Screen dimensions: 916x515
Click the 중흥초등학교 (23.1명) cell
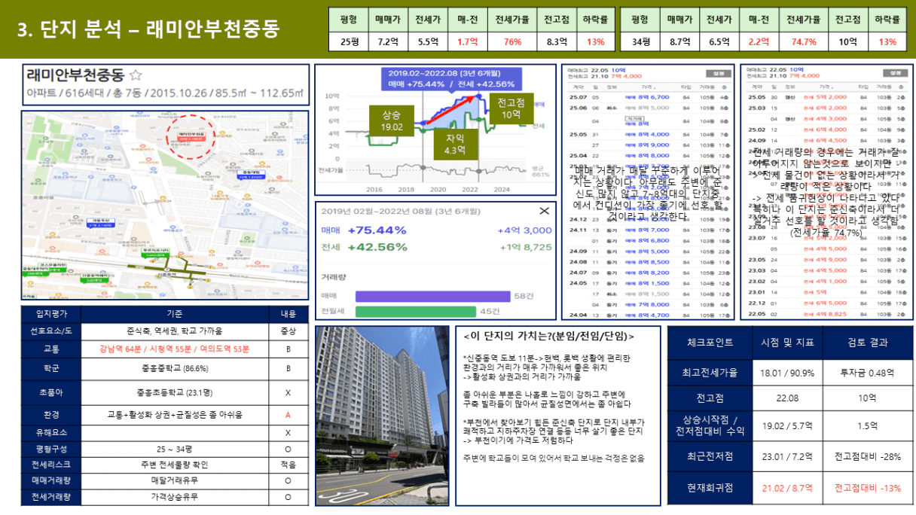point(174,392)
